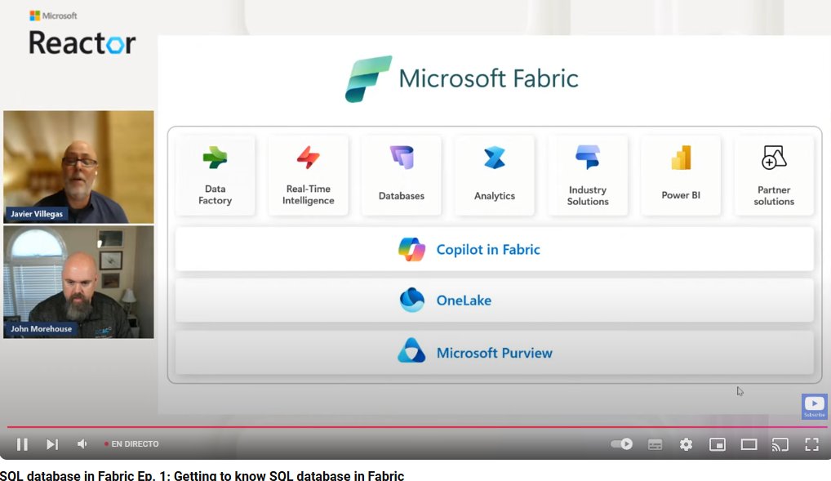This screenshot has height=481, width=831.
Task: Click the Copilot in Fabric logo
Action: pos(411,249)
